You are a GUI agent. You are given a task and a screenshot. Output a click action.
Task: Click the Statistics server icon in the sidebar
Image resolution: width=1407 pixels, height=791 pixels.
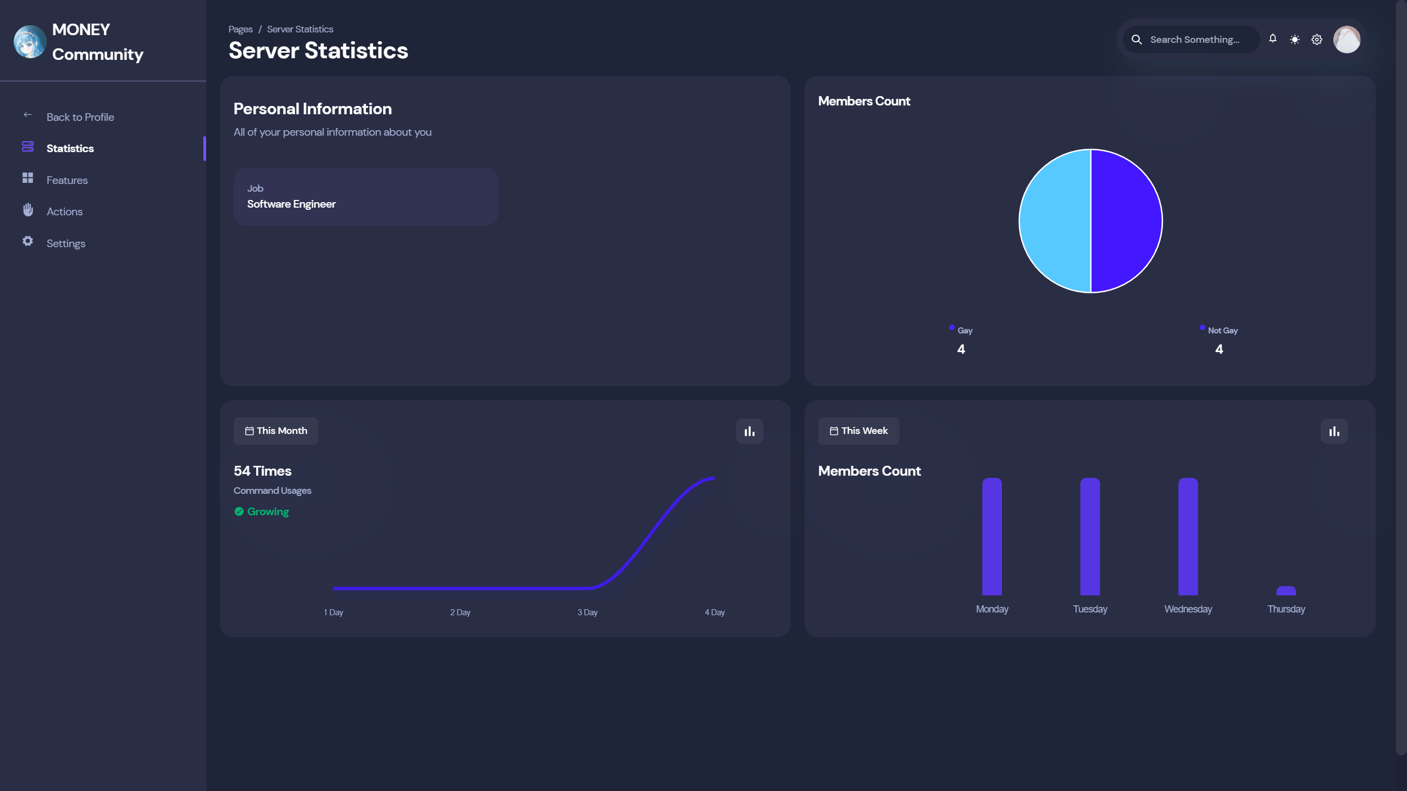tap(27, 147)
